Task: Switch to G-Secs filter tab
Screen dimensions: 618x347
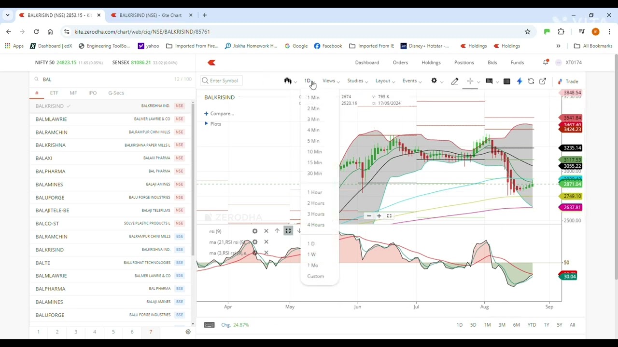Action: coord(116,93)
